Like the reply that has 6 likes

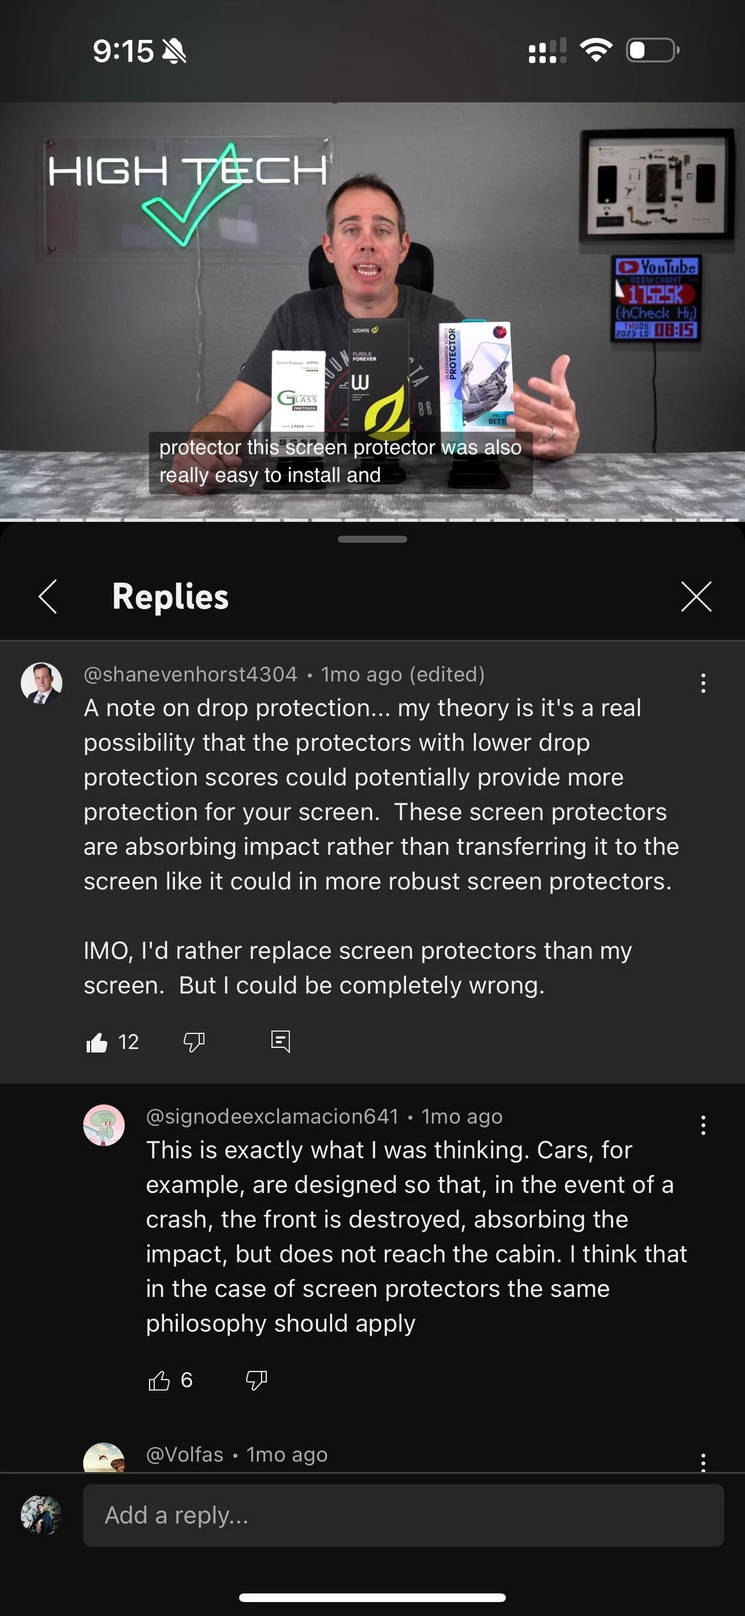coord(159,1380)
